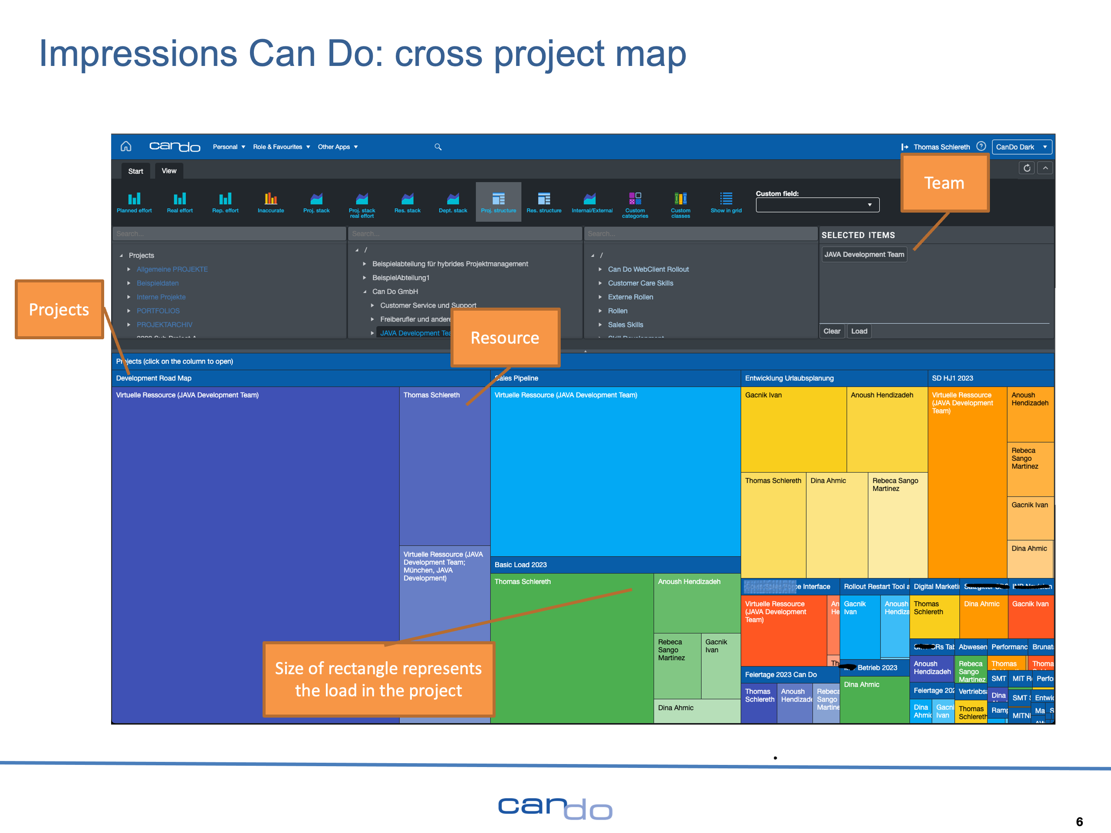This screenshot has height=833, width=1111.
Task: Open the Personal menu
Action: click(229, 147)
